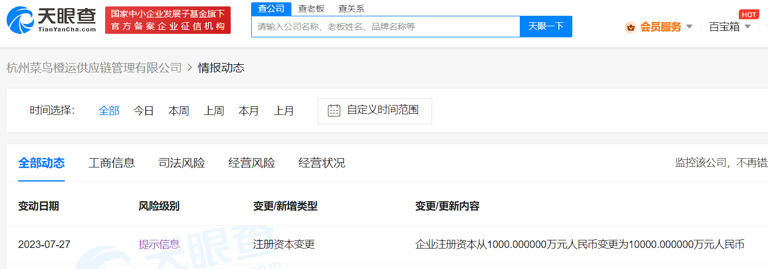768x269 pixels.
Task: Switch to 工商信息 tab
Action: pos(112,163)
